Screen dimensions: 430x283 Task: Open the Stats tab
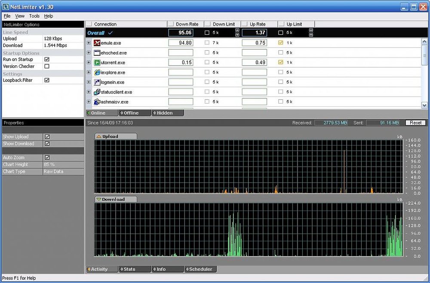135,269
